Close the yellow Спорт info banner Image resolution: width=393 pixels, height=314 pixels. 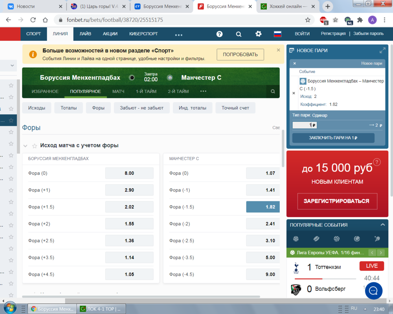[278, 50]
